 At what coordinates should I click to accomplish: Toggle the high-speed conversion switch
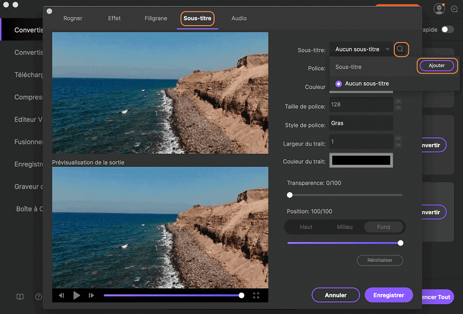[x=447, y=29]
